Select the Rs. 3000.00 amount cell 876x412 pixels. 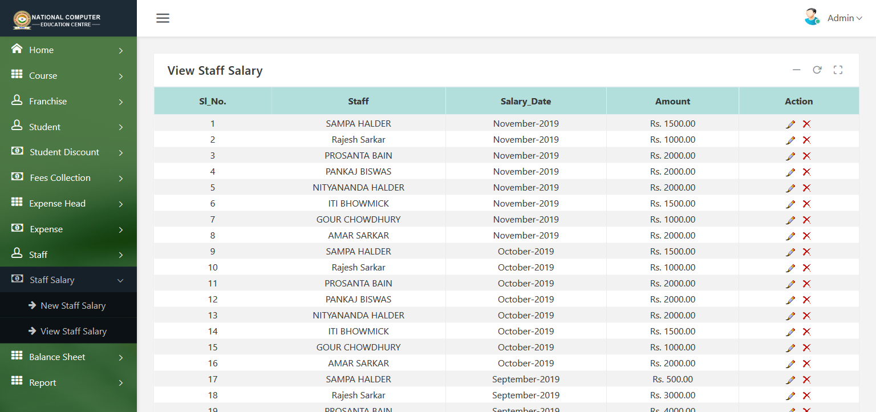[x=673, y=395]
